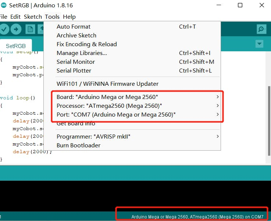Select Processor: ATmega2560 menu entry
This screenshot has width=271, height=221.
[x=132, y=106]
